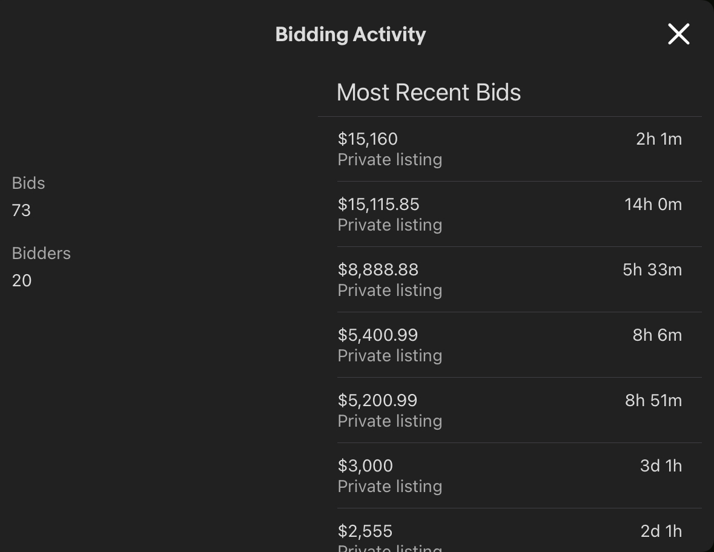Select the $15,115.85 bid amount
The height and width of the screenshot is (552, 714).
coord(378,205)
